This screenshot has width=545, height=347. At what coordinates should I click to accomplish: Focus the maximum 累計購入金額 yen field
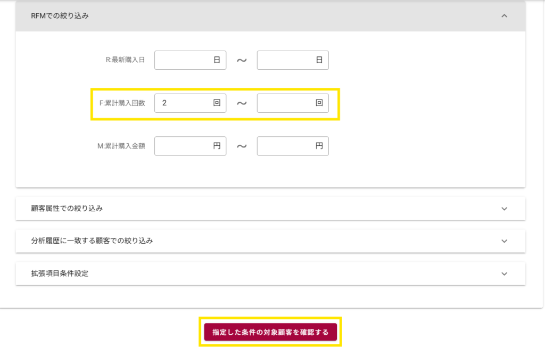(x=286, y=146)
